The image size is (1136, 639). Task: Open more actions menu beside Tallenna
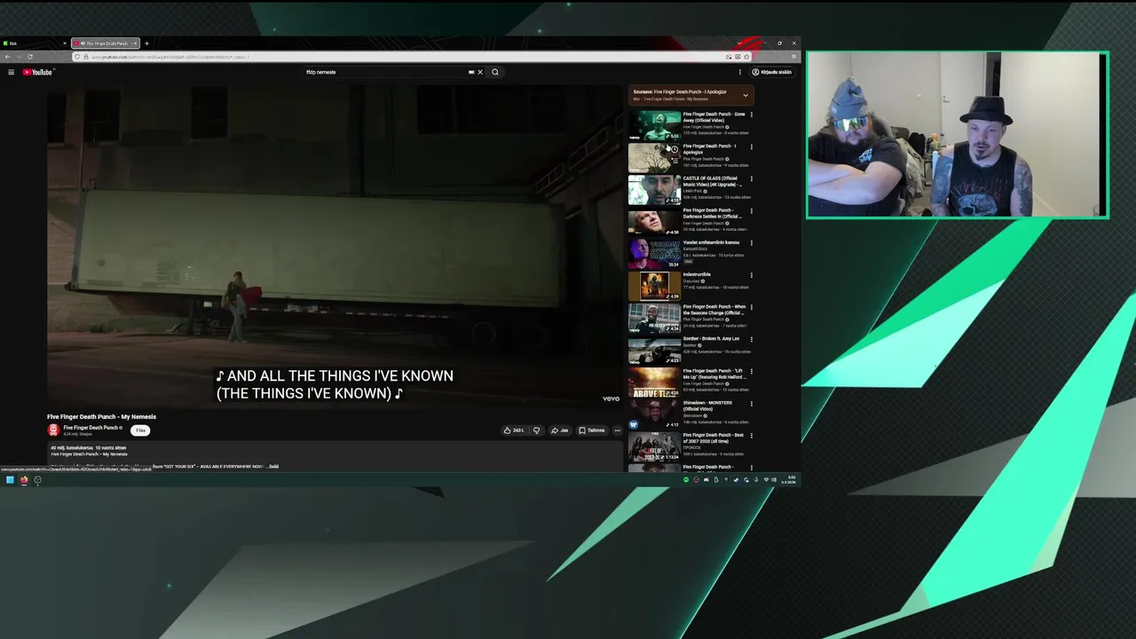618,430
